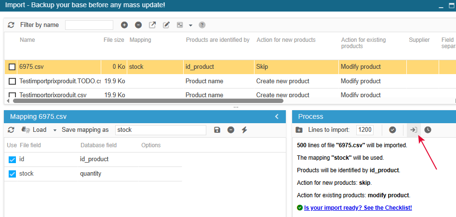Screen dimensions: 456x217
Task: Click Action for existing products column header
Action: pyautogui.click(x=363, y=43)
